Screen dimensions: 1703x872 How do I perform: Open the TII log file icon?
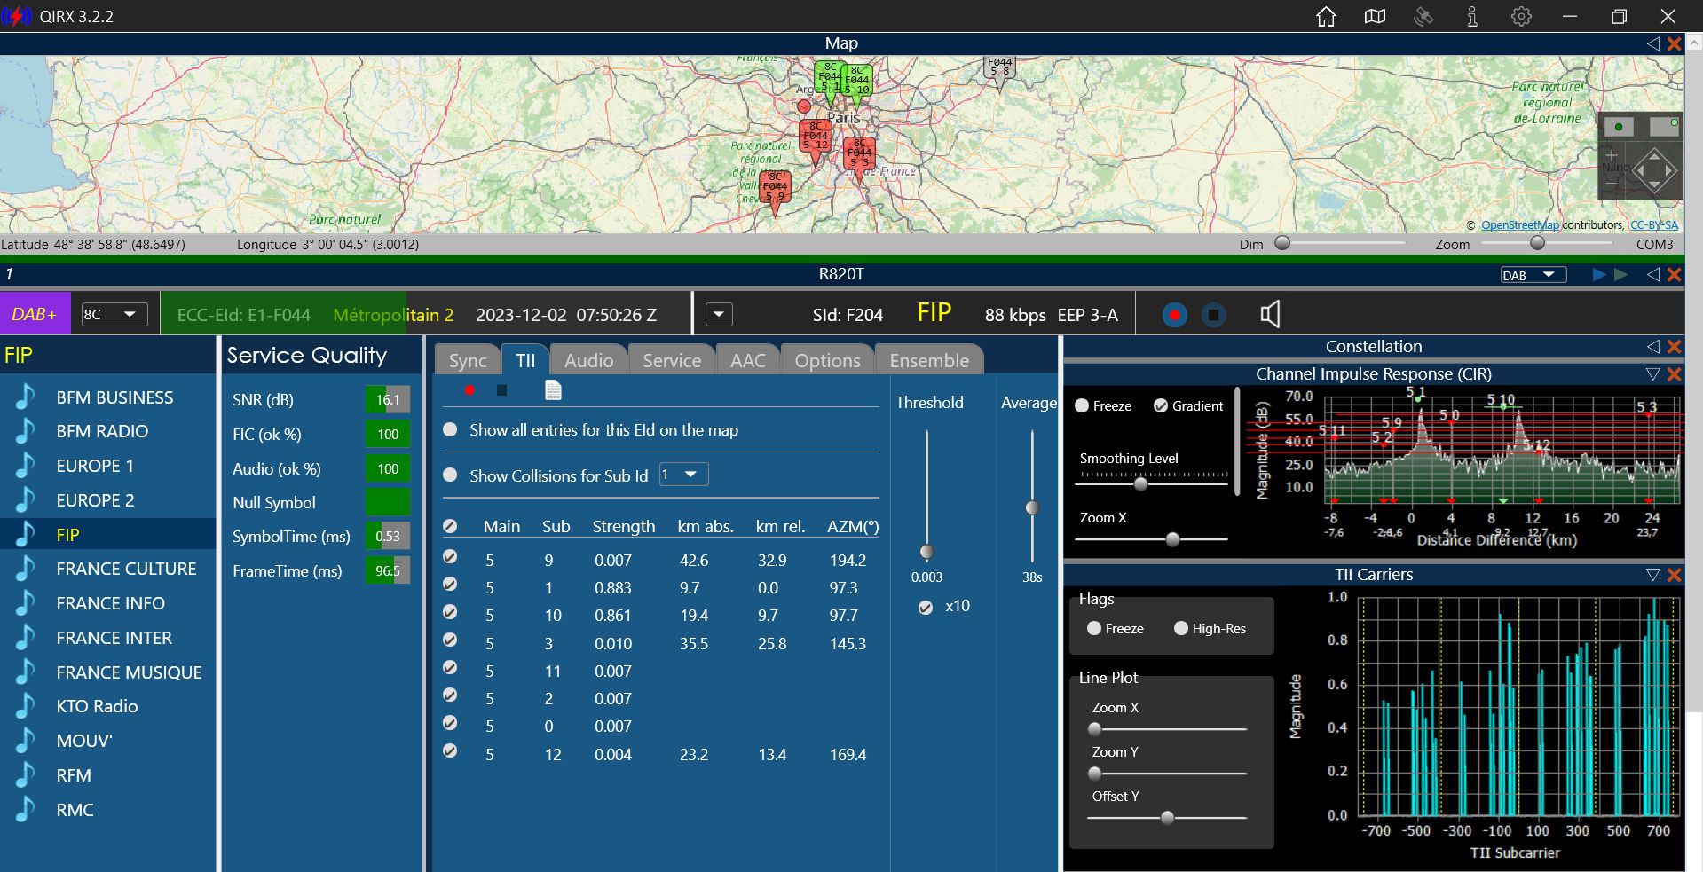click(553, 390)
